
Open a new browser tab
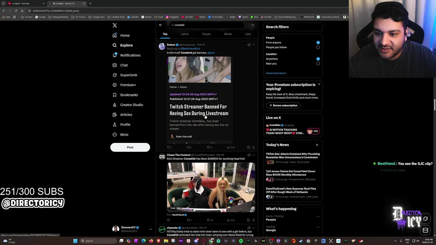coord(90,3)
